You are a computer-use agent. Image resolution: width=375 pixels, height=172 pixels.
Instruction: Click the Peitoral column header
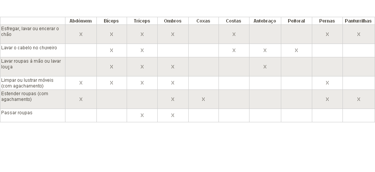[x=296, y=21]
